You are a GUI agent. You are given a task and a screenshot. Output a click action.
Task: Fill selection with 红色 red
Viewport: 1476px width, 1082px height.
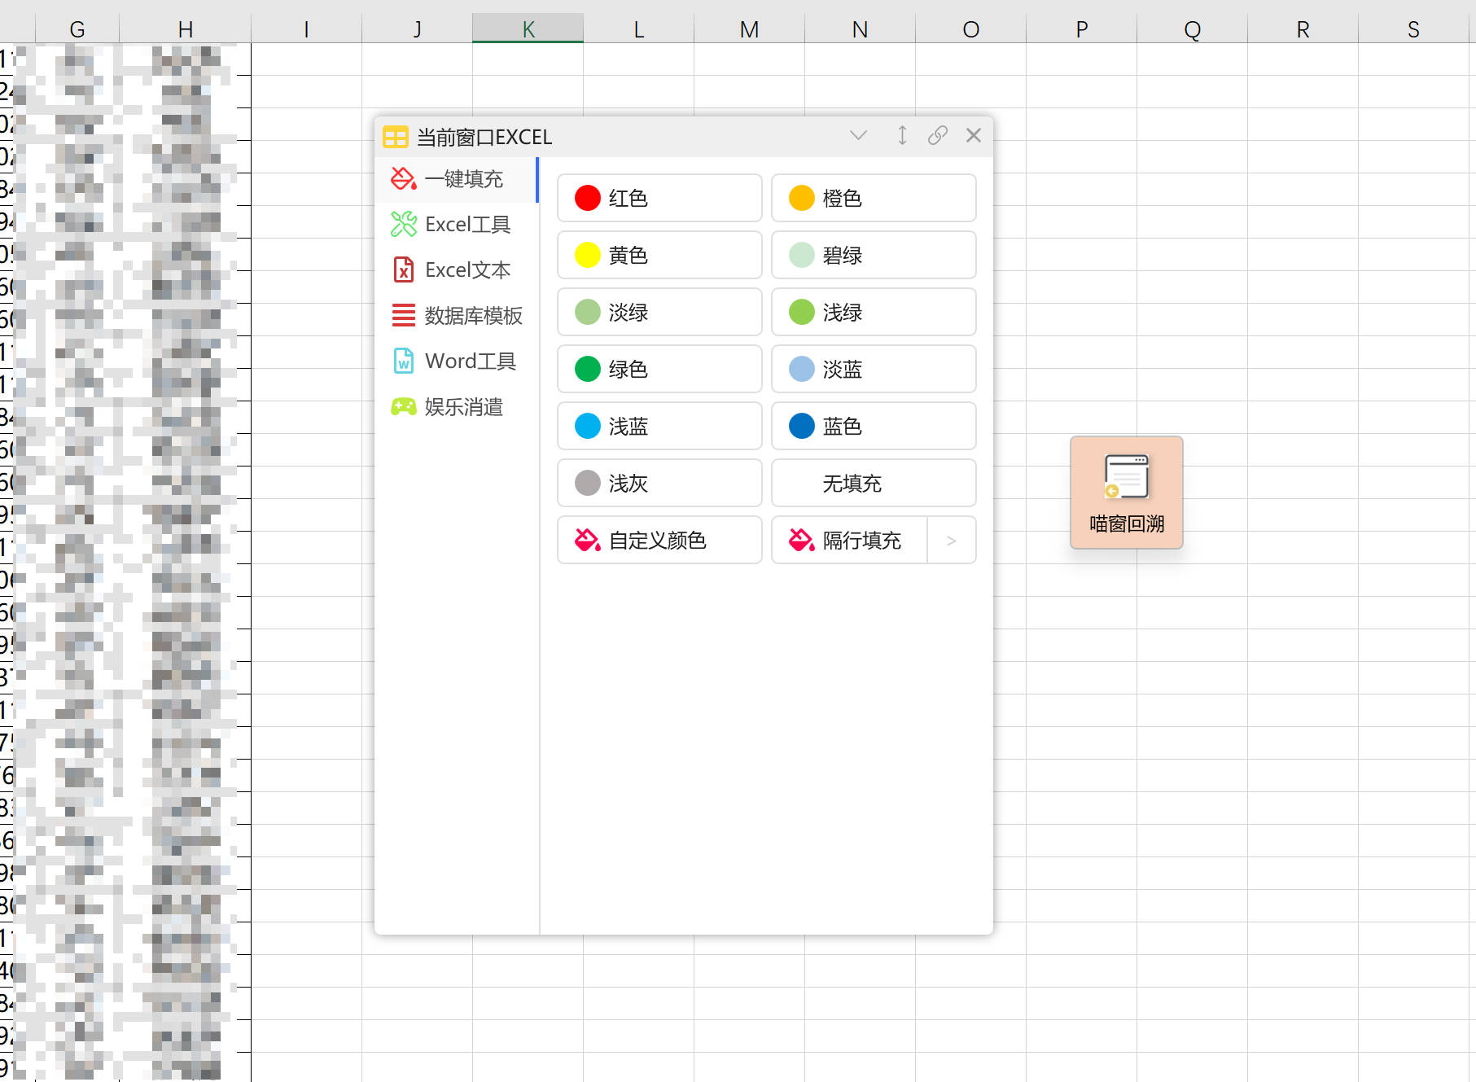[659, 198]
